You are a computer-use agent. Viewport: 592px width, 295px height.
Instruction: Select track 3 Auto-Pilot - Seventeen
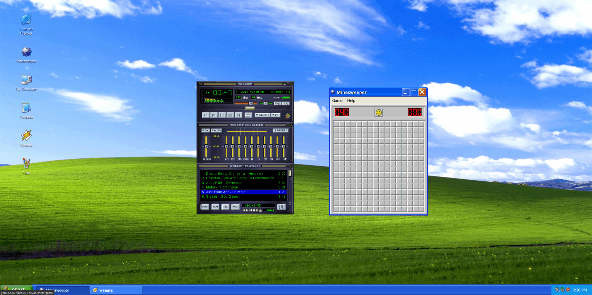pyautogui.click(x=244, y=183)
